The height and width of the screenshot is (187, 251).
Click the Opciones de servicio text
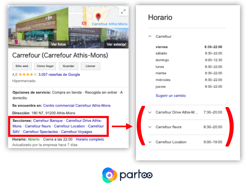32,92
